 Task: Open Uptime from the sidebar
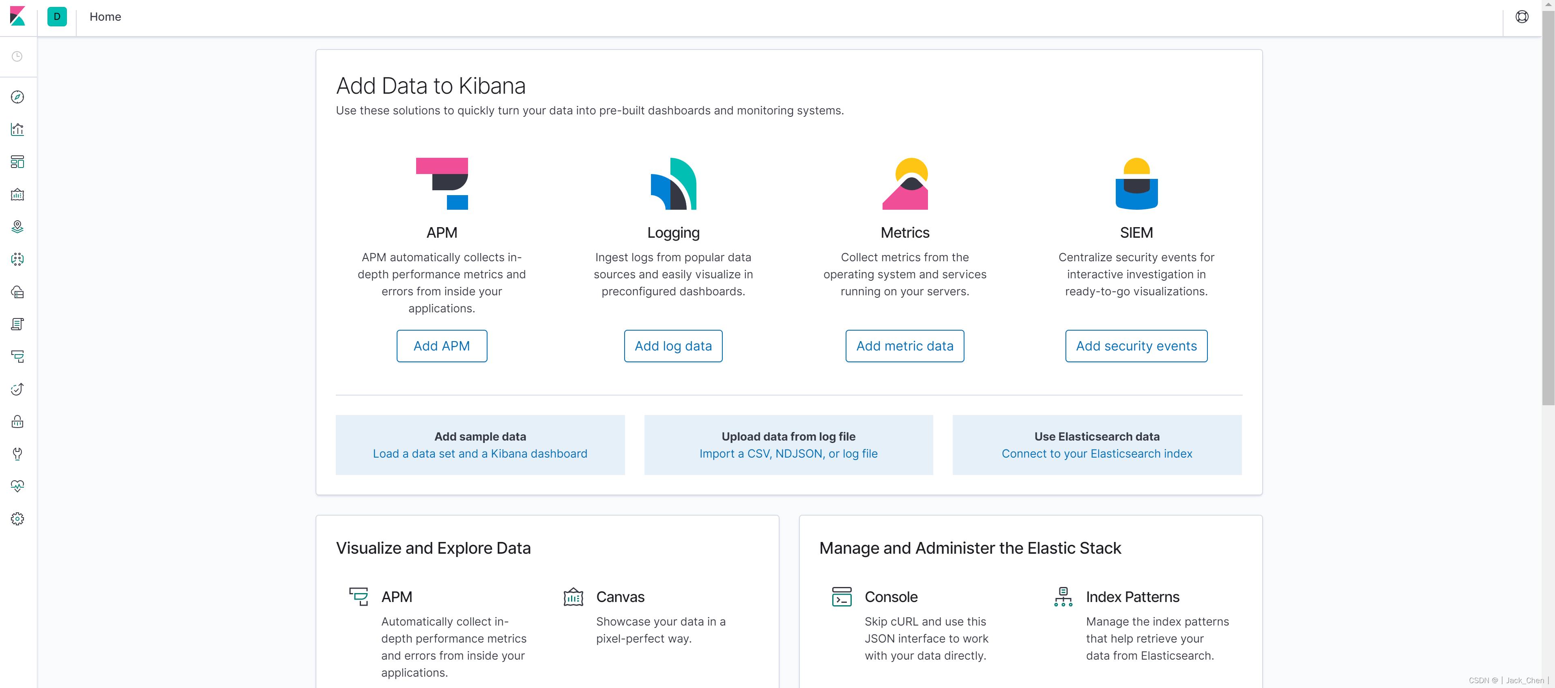17,389
